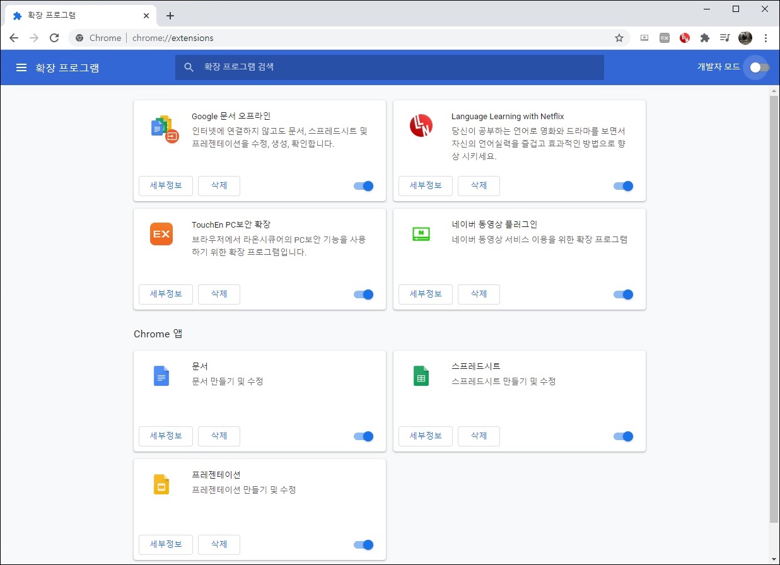Remove Google 문서 오프라인 with 삭제
The height and width of the screenshot is (565, 780).
coord(219,186)
